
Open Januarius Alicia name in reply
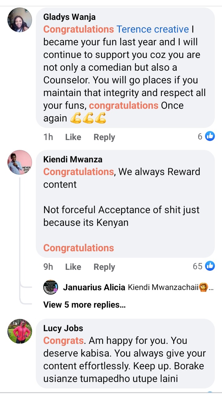coord(94,287)
